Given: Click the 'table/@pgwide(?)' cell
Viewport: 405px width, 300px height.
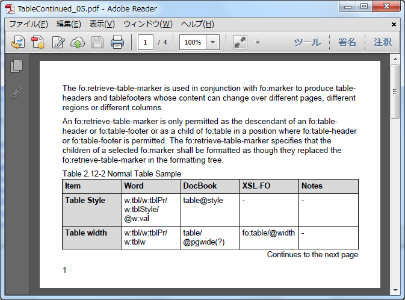Looking at the screenshot, I should coord(210,238).
